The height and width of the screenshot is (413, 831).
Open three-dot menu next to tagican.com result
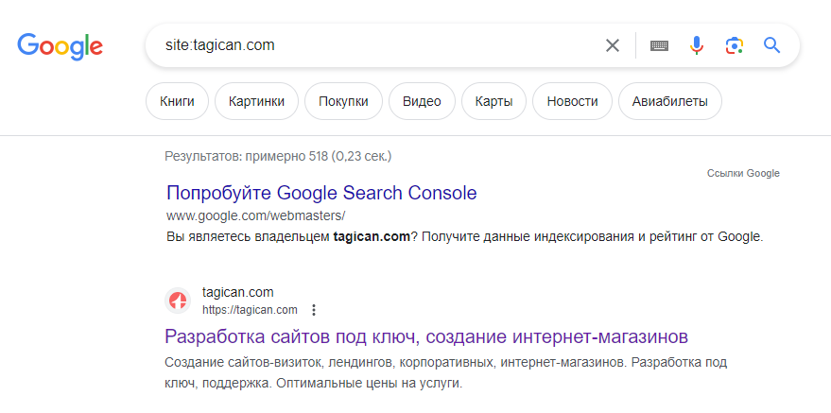coord(314,310)
